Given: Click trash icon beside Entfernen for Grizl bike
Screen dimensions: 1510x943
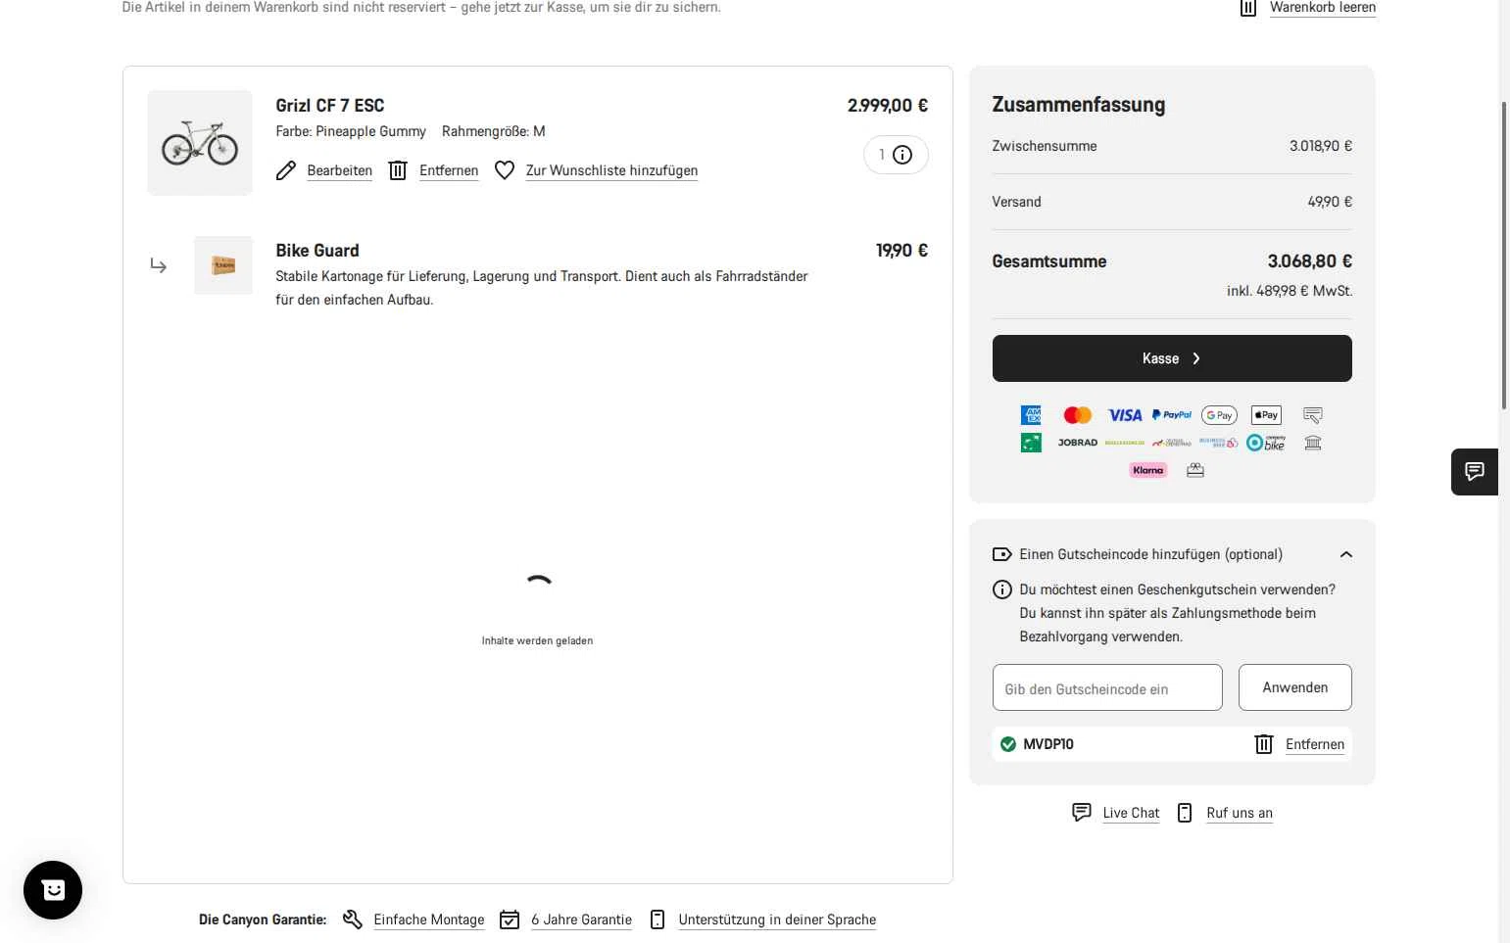Looking at the screenshot, I should 398,170.
